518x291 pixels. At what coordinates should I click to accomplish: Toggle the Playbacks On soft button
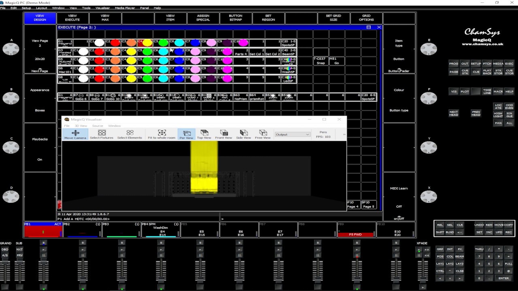pyautogui.click(x=40, y=147)
